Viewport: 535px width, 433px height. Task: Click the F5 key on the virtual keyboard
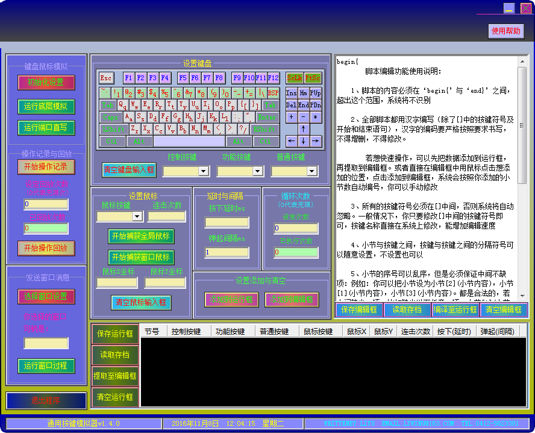(183, 78)
